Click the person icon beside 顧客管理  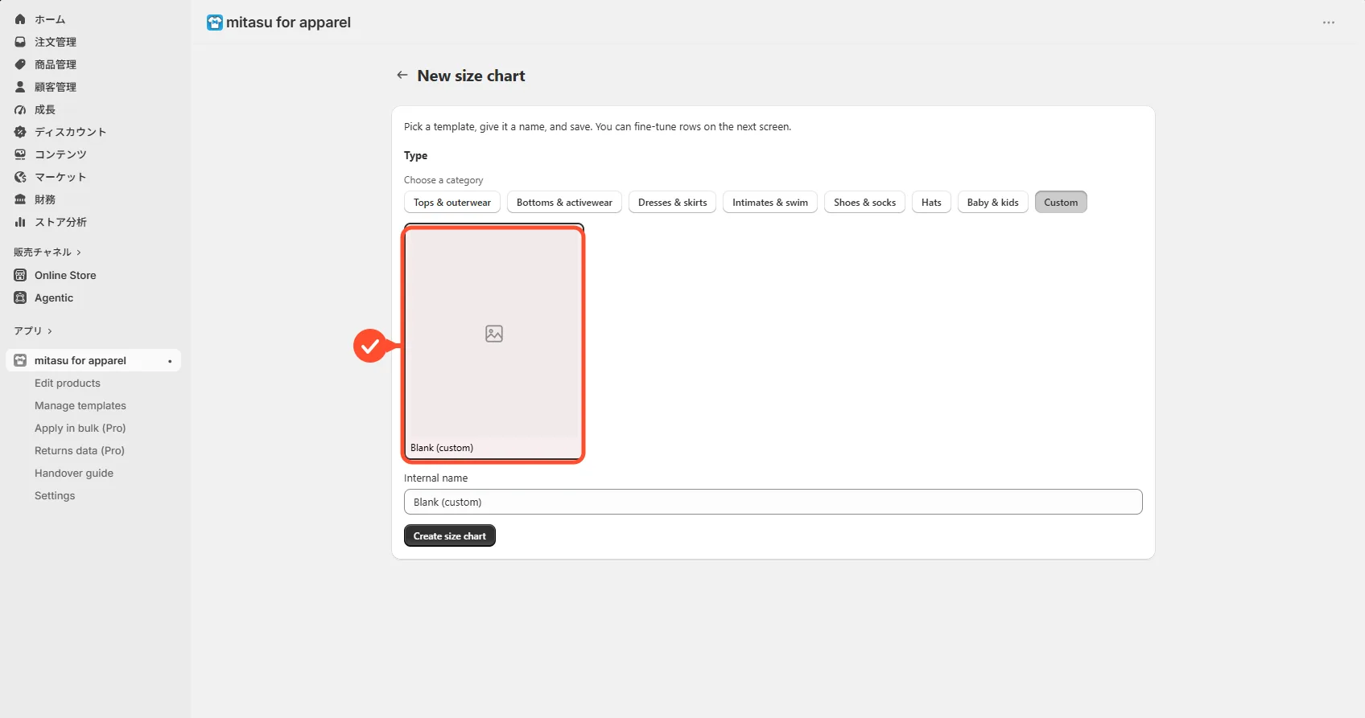click(20, 87)
